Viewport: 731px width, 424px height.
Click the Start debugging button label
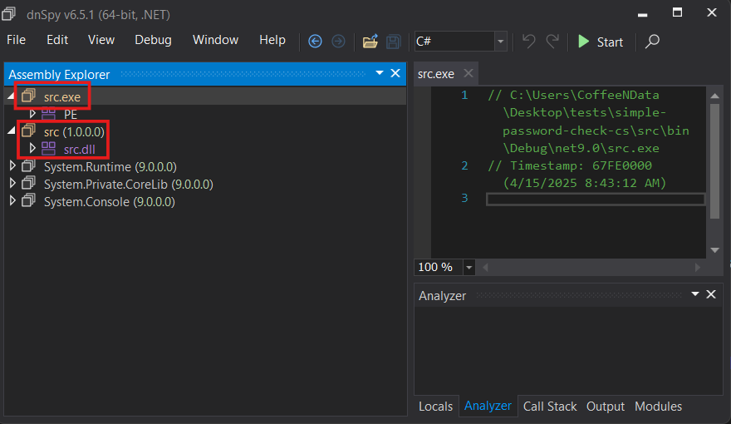tap(610, 42)
